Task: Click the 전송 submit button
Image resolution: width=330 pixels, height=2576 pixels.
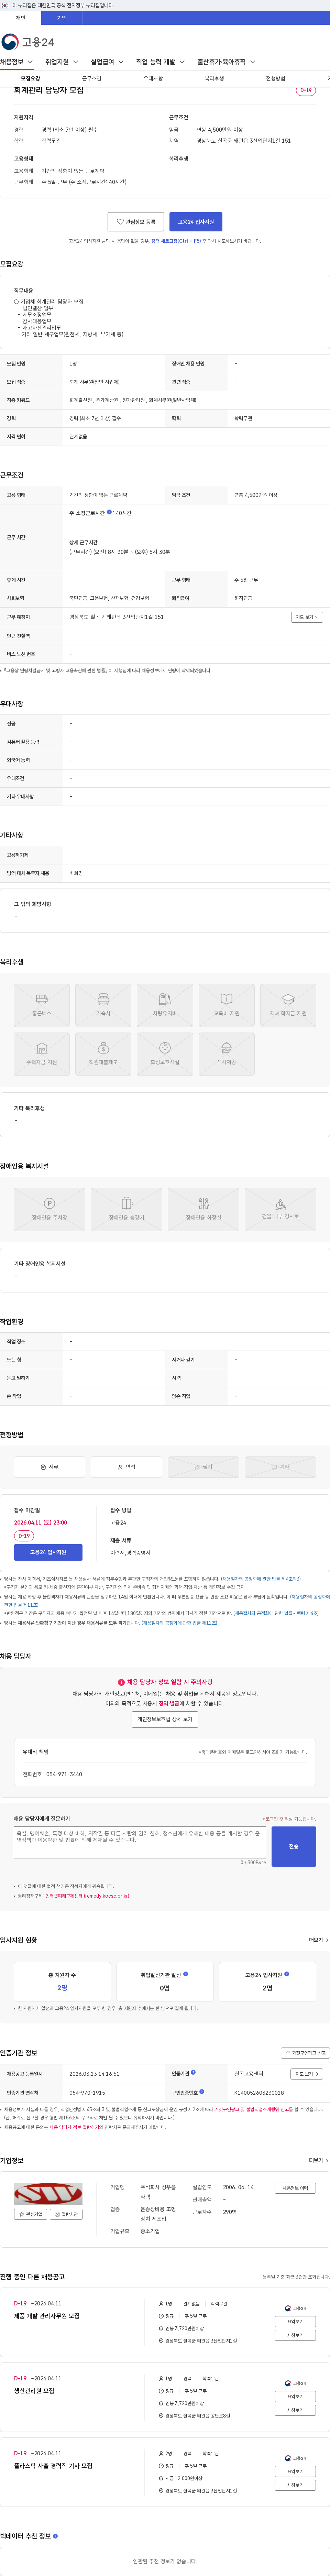Action: (294, 1846)
